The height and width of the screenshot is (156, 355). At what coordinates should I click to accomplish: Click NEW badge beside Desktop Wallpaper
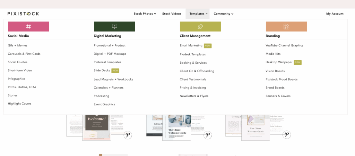pyautogui.click(x=298, y=63)
